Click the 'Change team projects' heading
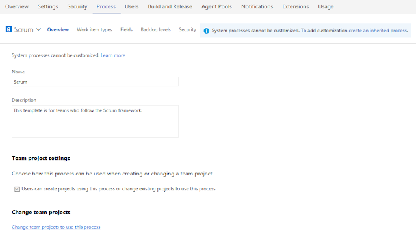The image size is (416, 234). [41, 213]
